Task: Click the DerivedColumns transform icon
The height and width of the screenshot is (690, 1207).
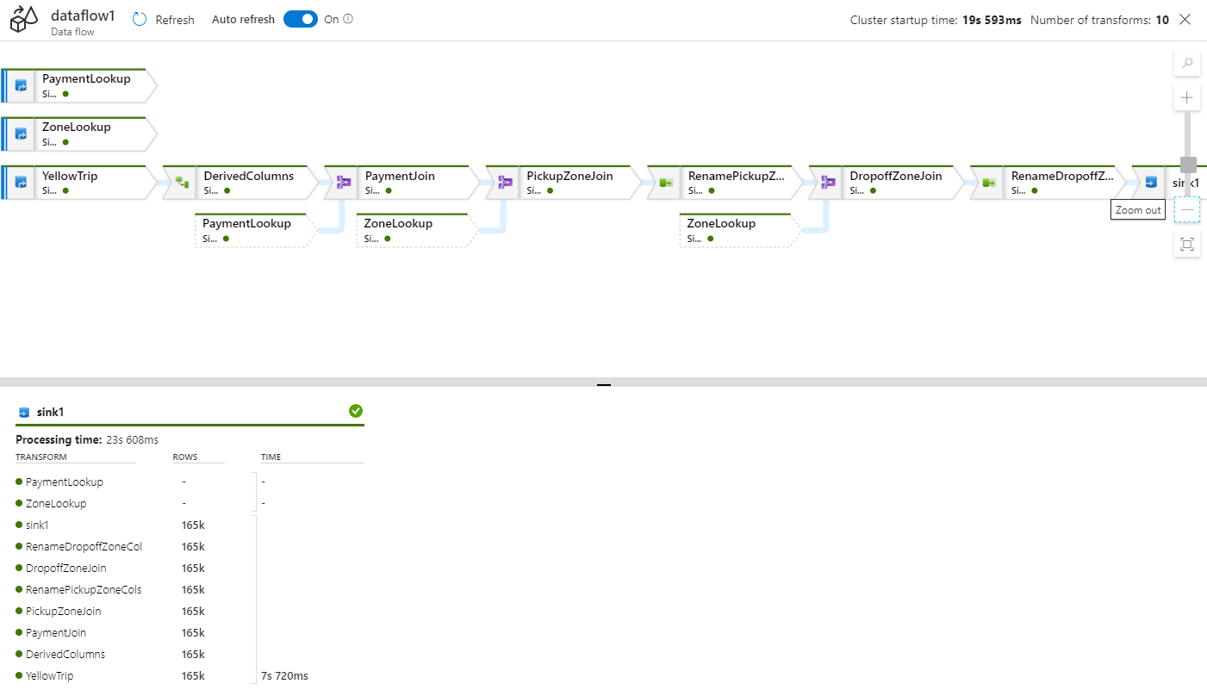Action: pyautogui.click(x=182, y=183)
